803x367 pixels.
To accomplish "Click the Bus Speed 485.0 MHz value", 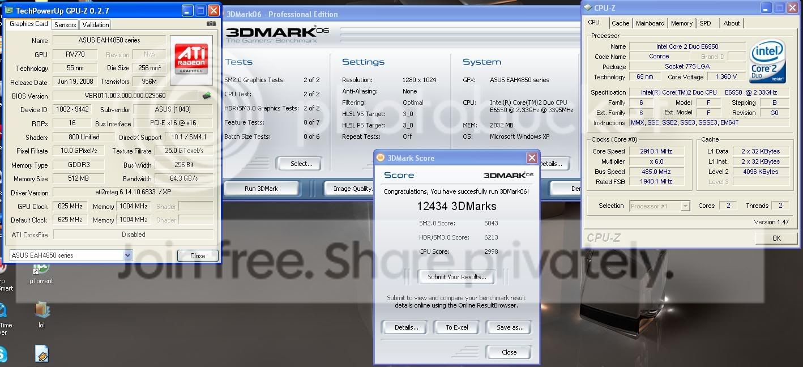I will 656,172.
